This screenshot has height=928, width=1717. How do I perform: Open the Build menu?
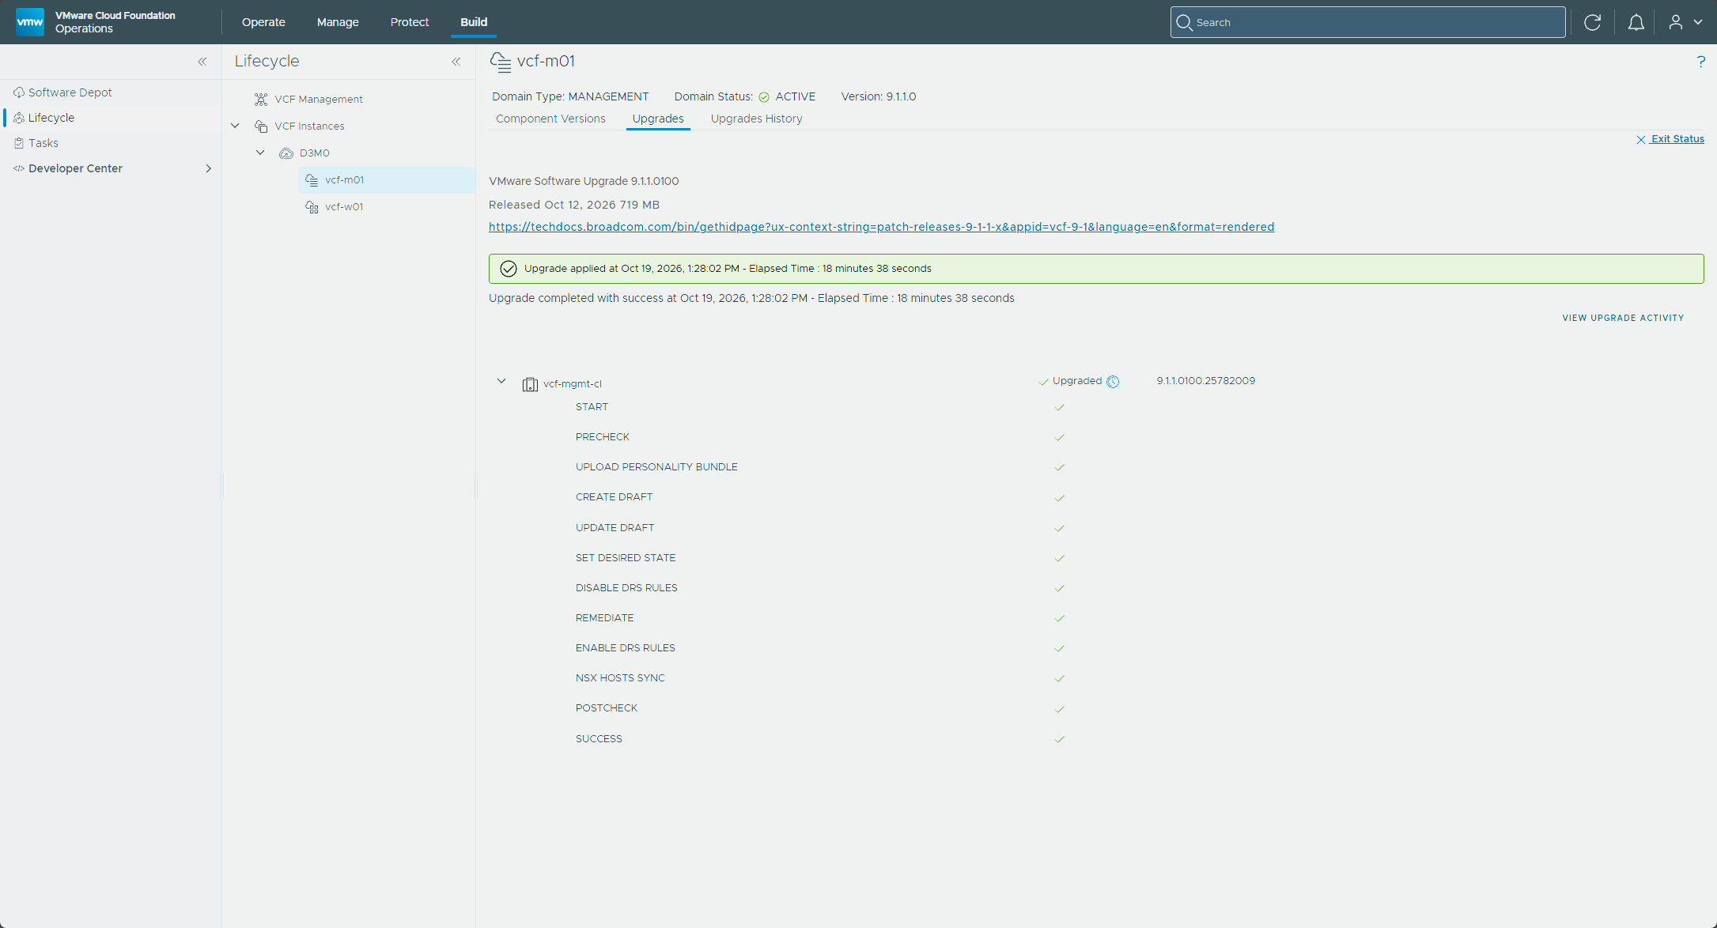pos(474,22)
